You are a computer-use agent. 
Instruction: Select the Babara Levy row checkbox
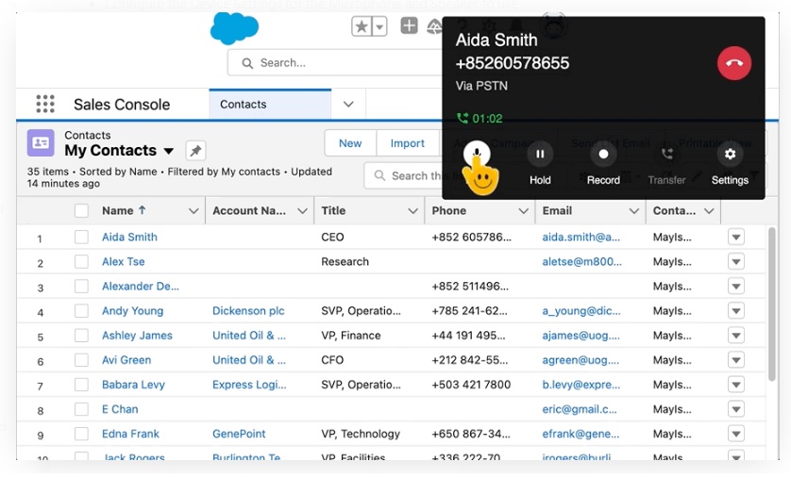(81, 385)
